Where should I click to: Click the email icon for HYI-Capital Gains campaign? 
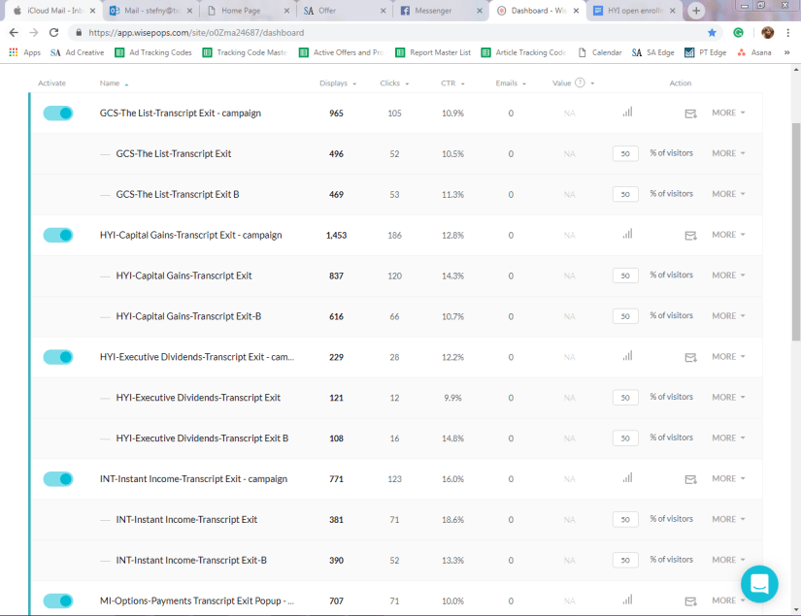click(690, 235)
